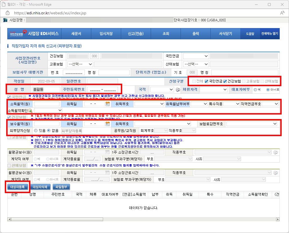Screen dimensions: 289x233
Task: Click the 국민건강보험 logo icon
Action: 18,33
